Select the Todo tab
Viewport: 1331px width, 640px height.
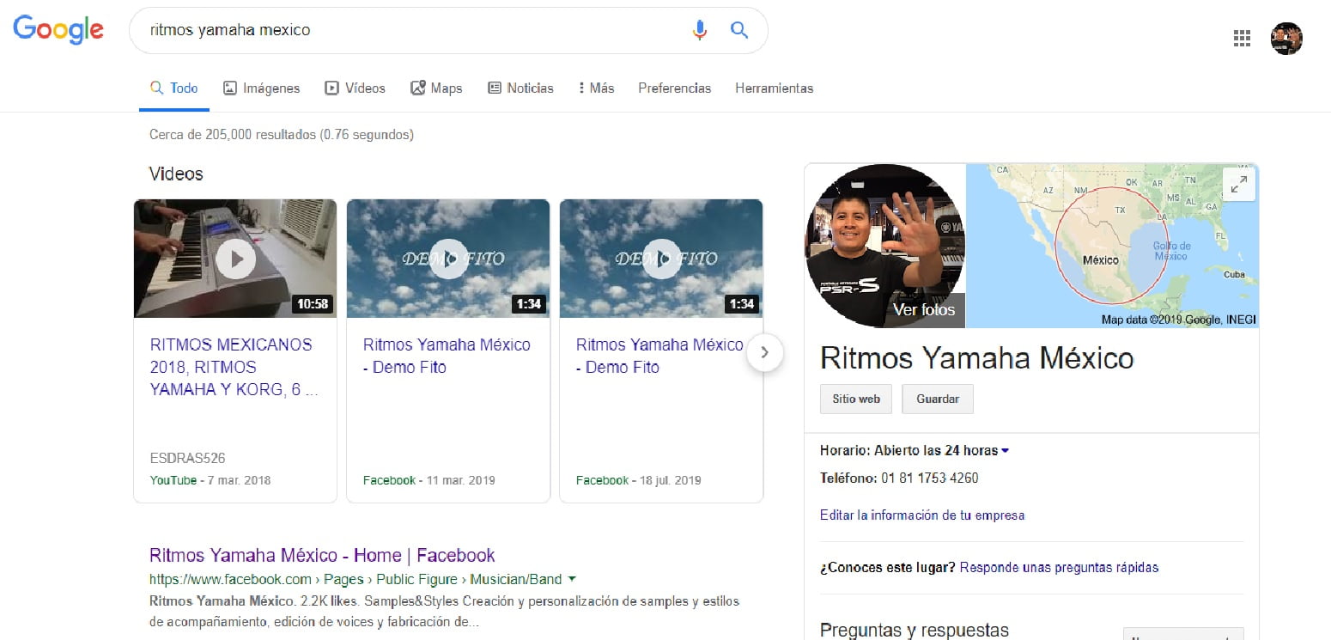point(174,88)
